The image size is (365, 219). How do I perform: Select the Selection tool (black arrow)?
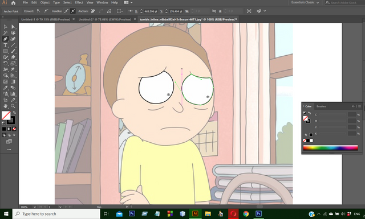coord(5,27)
